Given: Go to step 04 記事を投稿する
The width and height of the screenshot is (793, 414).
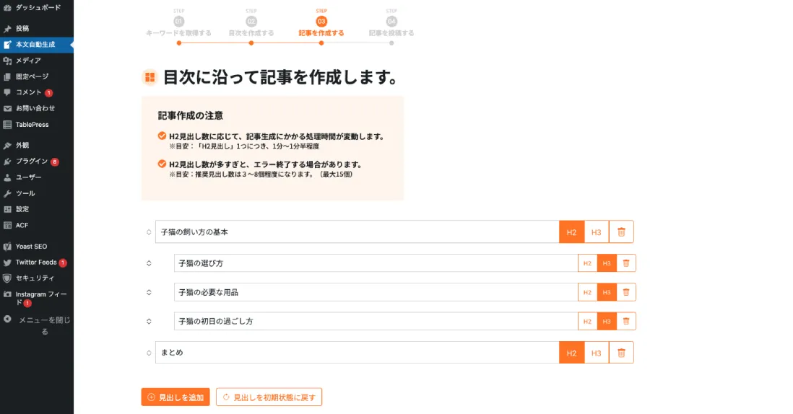Looking at the screenshot, I should 391,25.
